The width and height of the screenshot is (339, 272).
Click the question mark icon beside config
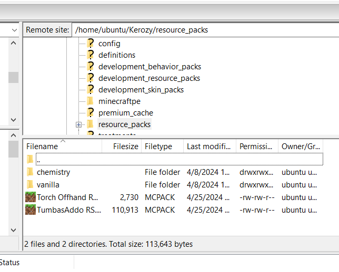(x=90, y=44)
